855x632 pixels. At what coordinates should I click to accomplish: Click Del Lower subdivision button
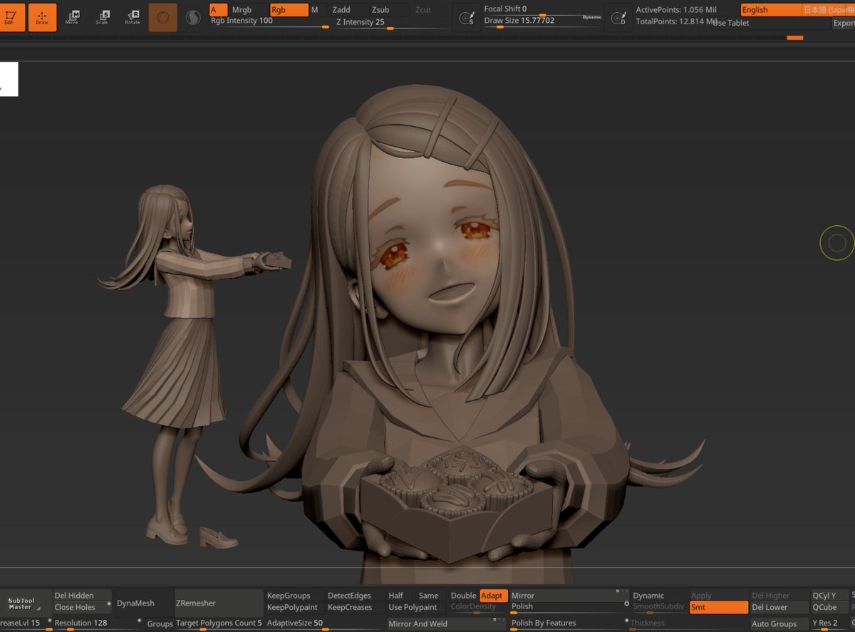(779, 608)
